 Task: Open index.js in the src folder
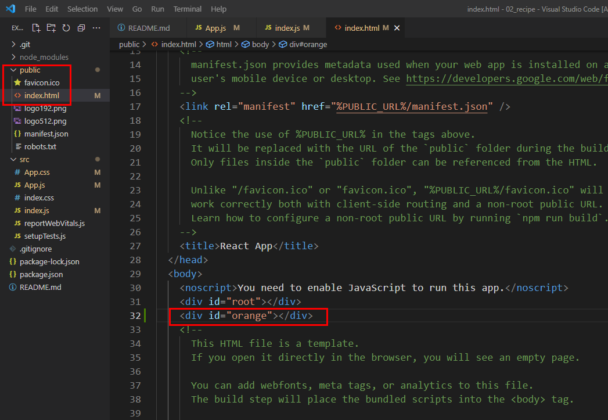55,211
